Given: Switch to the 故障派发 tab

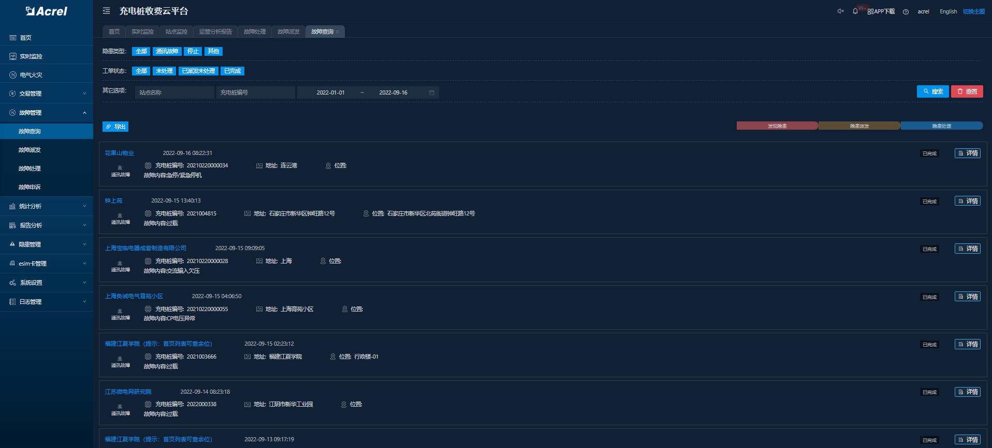Looking at the screenshot, I should click(288, 32).
